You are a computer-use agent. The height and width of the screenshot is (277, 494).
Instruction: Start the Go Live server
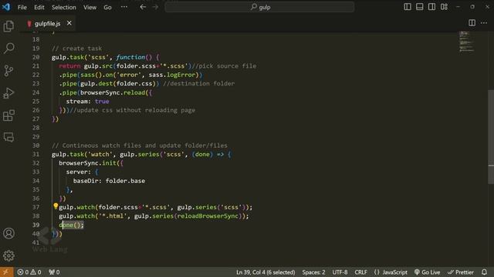pos(427,272)
